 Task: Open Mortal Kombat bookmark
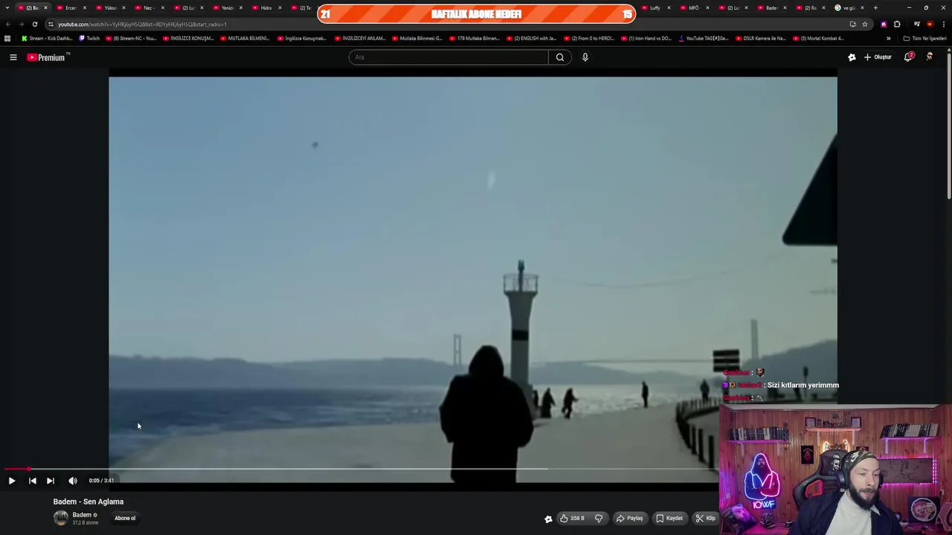pos(818,38)
